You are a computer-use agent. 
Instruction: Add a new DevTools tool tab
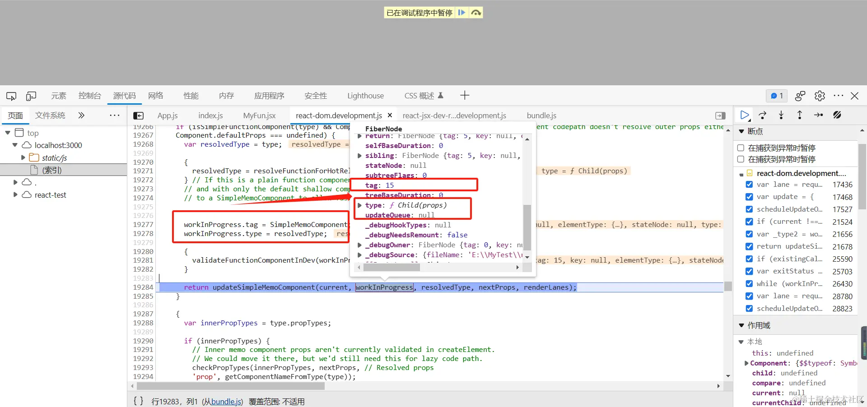coord(465,95)
